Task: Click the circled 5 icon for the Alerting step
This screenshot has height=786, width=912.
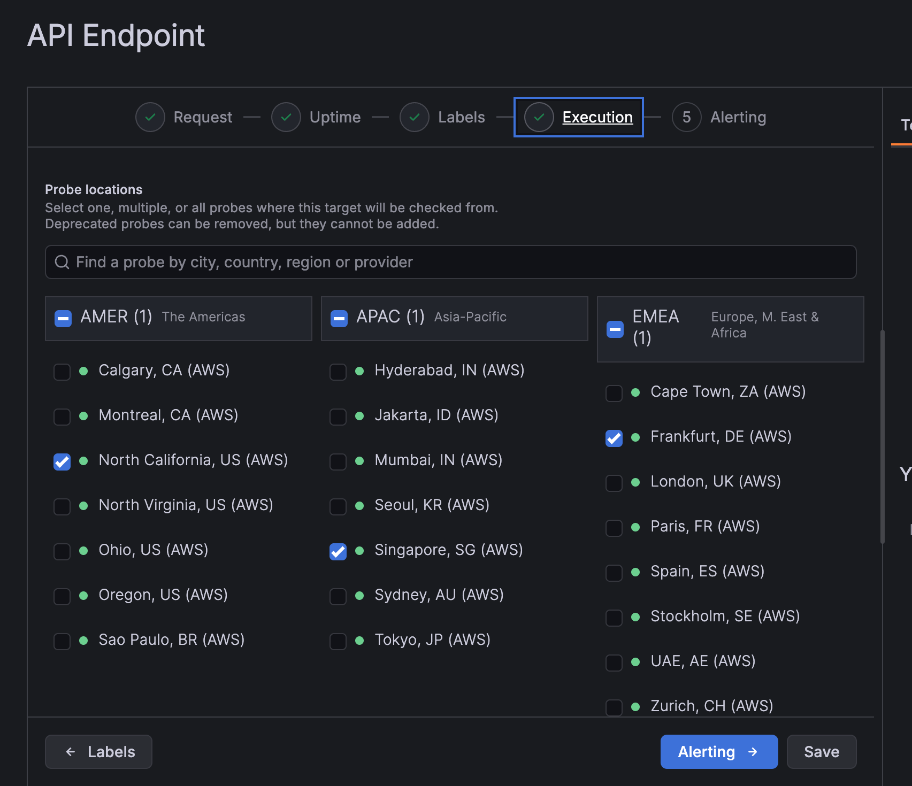Action: [686, 117]
